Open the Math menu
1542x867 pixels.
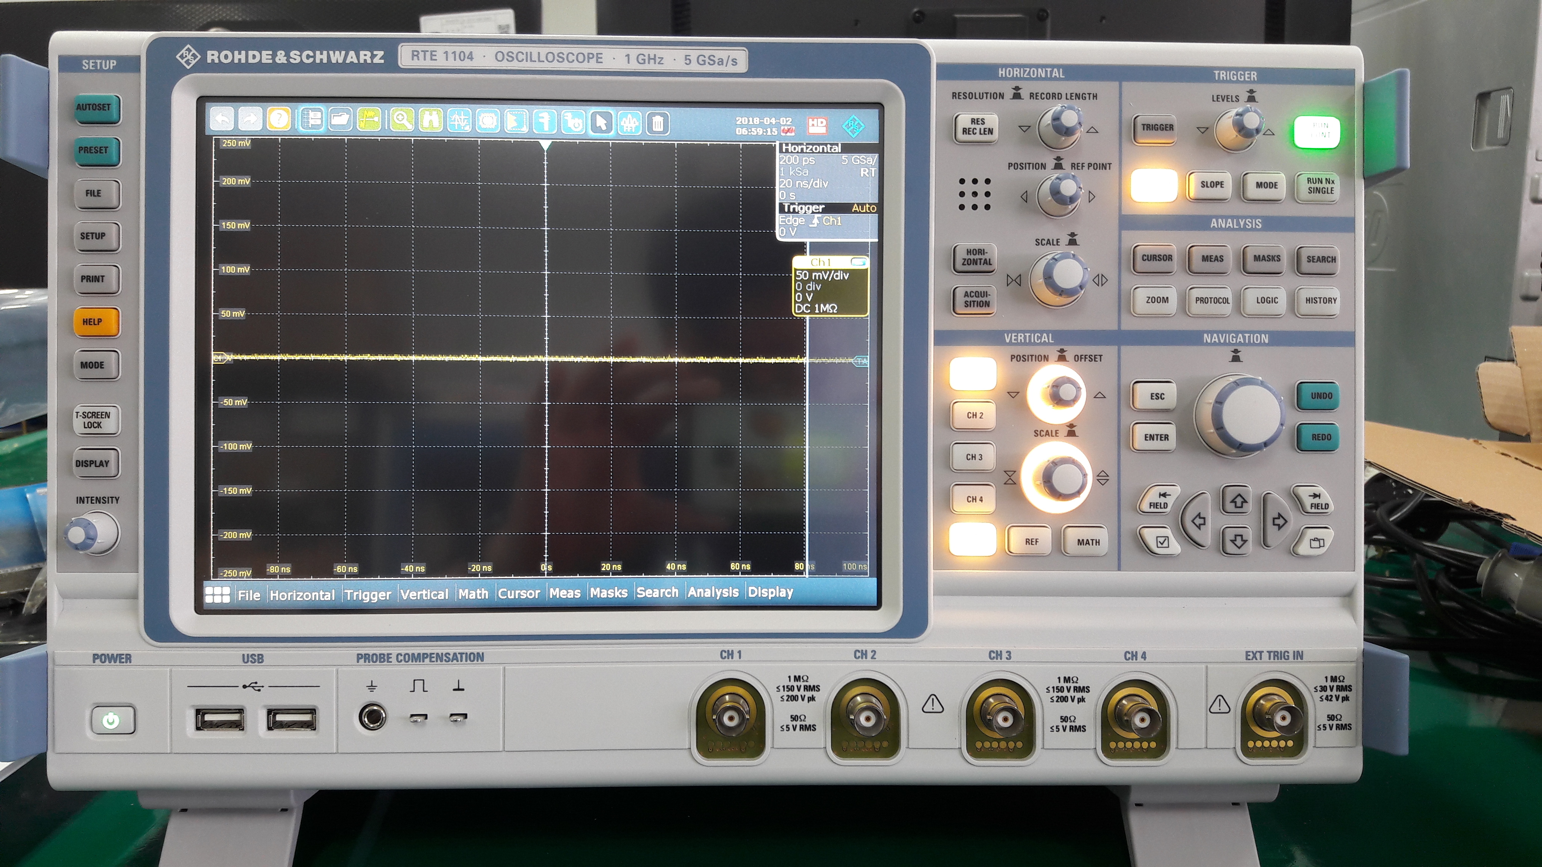(x=473, y=594)
